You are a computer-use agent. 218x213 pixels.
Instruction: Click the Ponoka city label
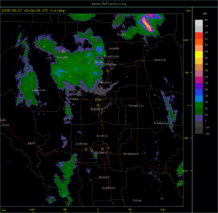pyautogui.click(x=121, y=34)
